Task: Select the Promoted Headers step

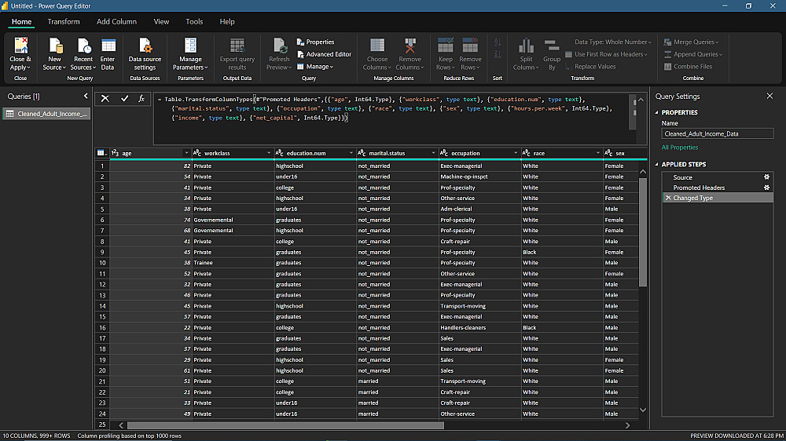Action: tap(699, 188)
